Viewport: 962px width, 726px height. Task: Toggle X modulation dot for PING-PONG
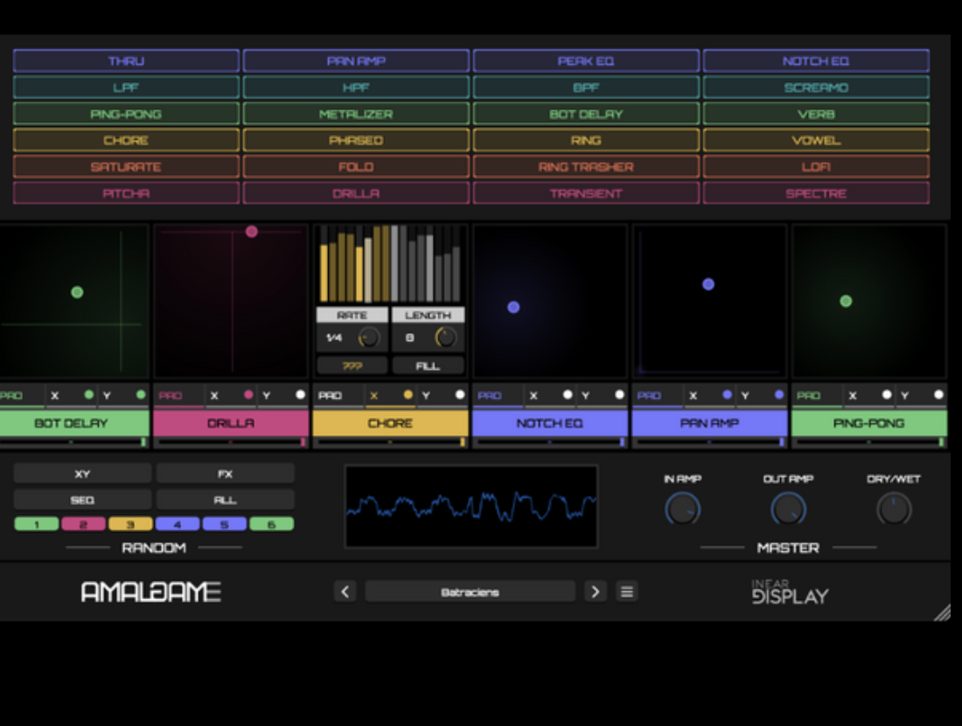887,394
